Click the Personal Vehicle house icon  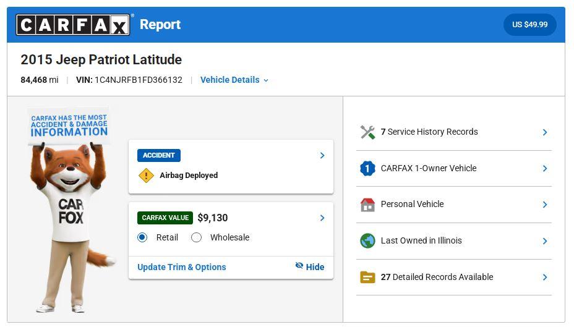pos(367,205)
